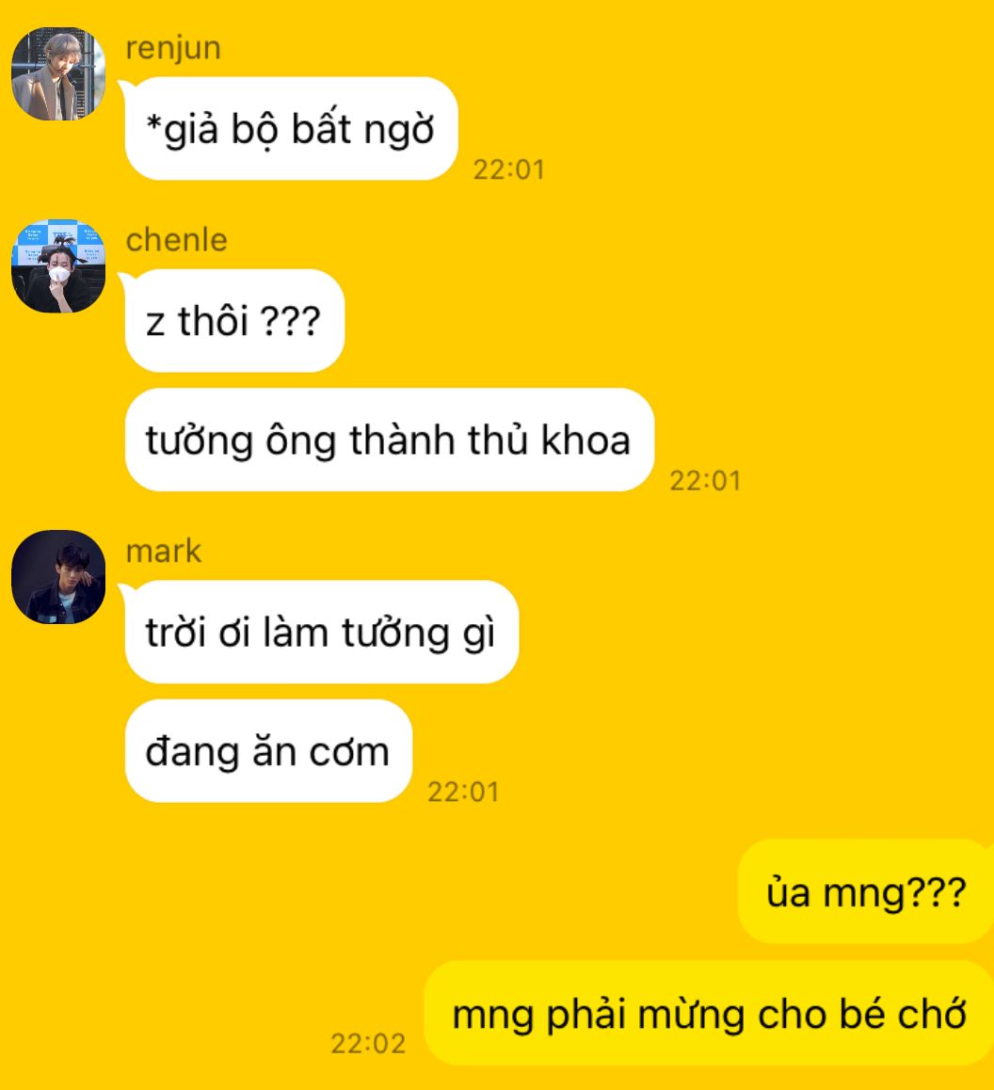The image size is (994, 1090).
Task: Tap the renjun sender name
Action: tap(173, 49)
